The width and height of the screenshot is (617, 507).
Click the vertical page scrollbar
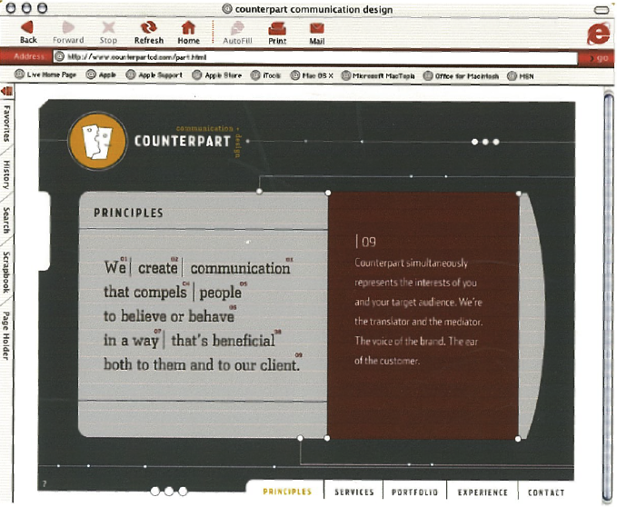[x=609, y=273]
